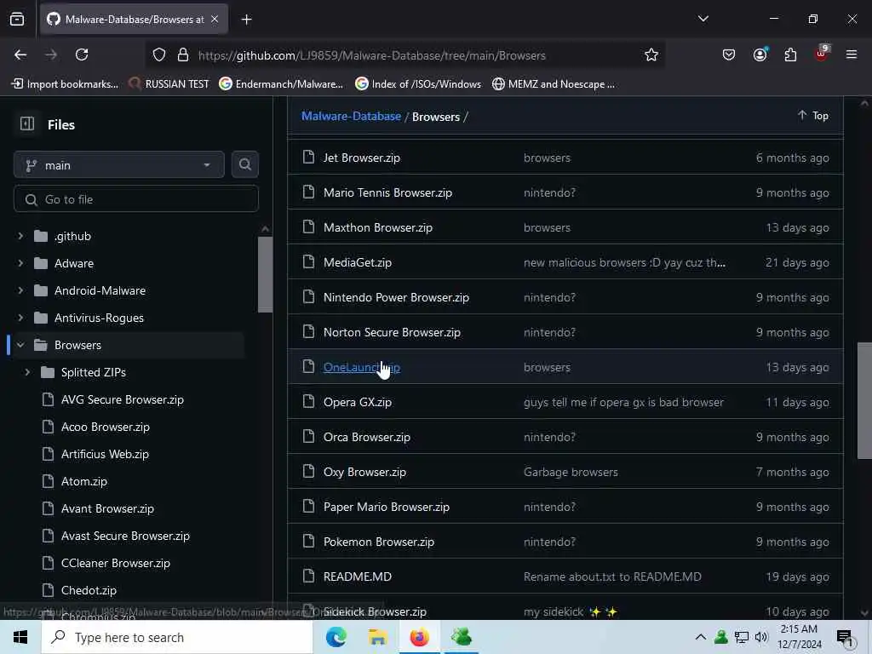Click the uBlock extension icon
This screenshot has width=872, height=654.
(x=822, y=54)
